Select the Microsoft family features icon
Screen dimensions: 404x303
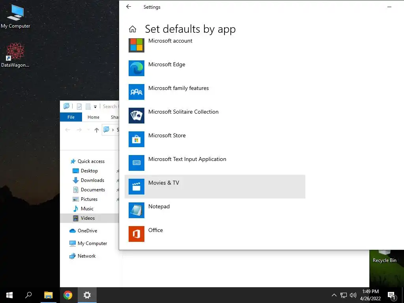pos(136,92)
